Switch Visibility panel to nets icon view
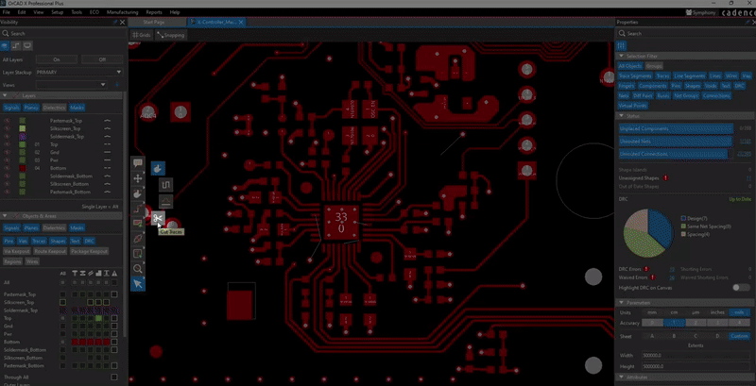The image size is (756, 386). [x=16, y=45]
